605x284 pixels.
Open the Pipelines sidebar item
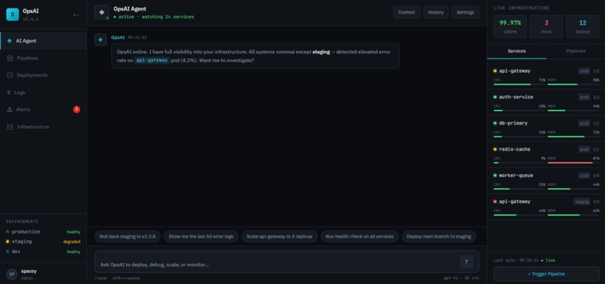[x=44, y=58]
